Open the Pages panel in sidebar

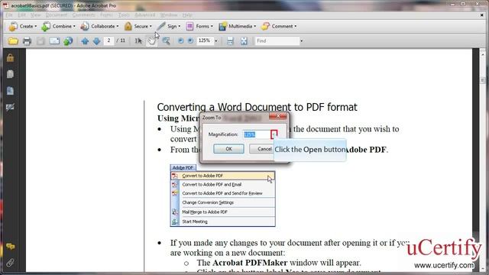point(10,74)
